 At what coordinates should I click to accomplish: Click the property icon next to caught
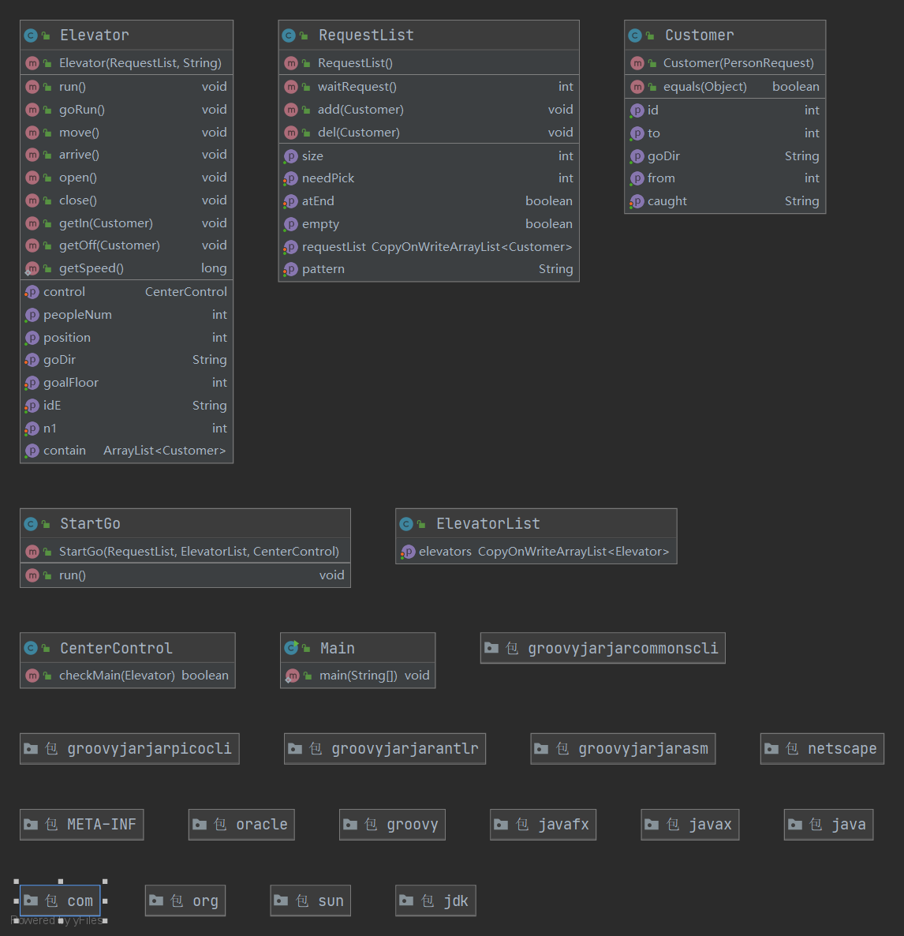[637, 202]
